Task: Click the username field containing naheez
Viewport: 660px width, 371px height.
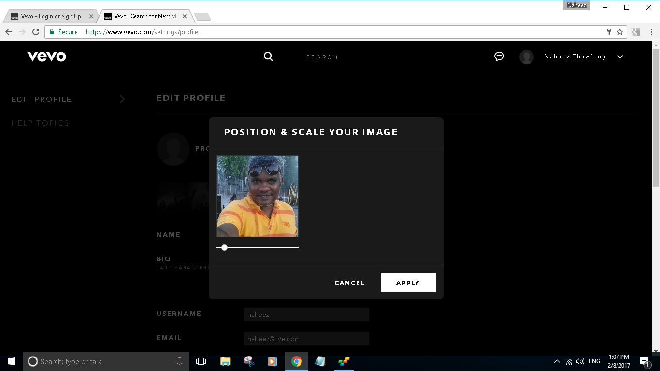Action: tap(306, 314)
